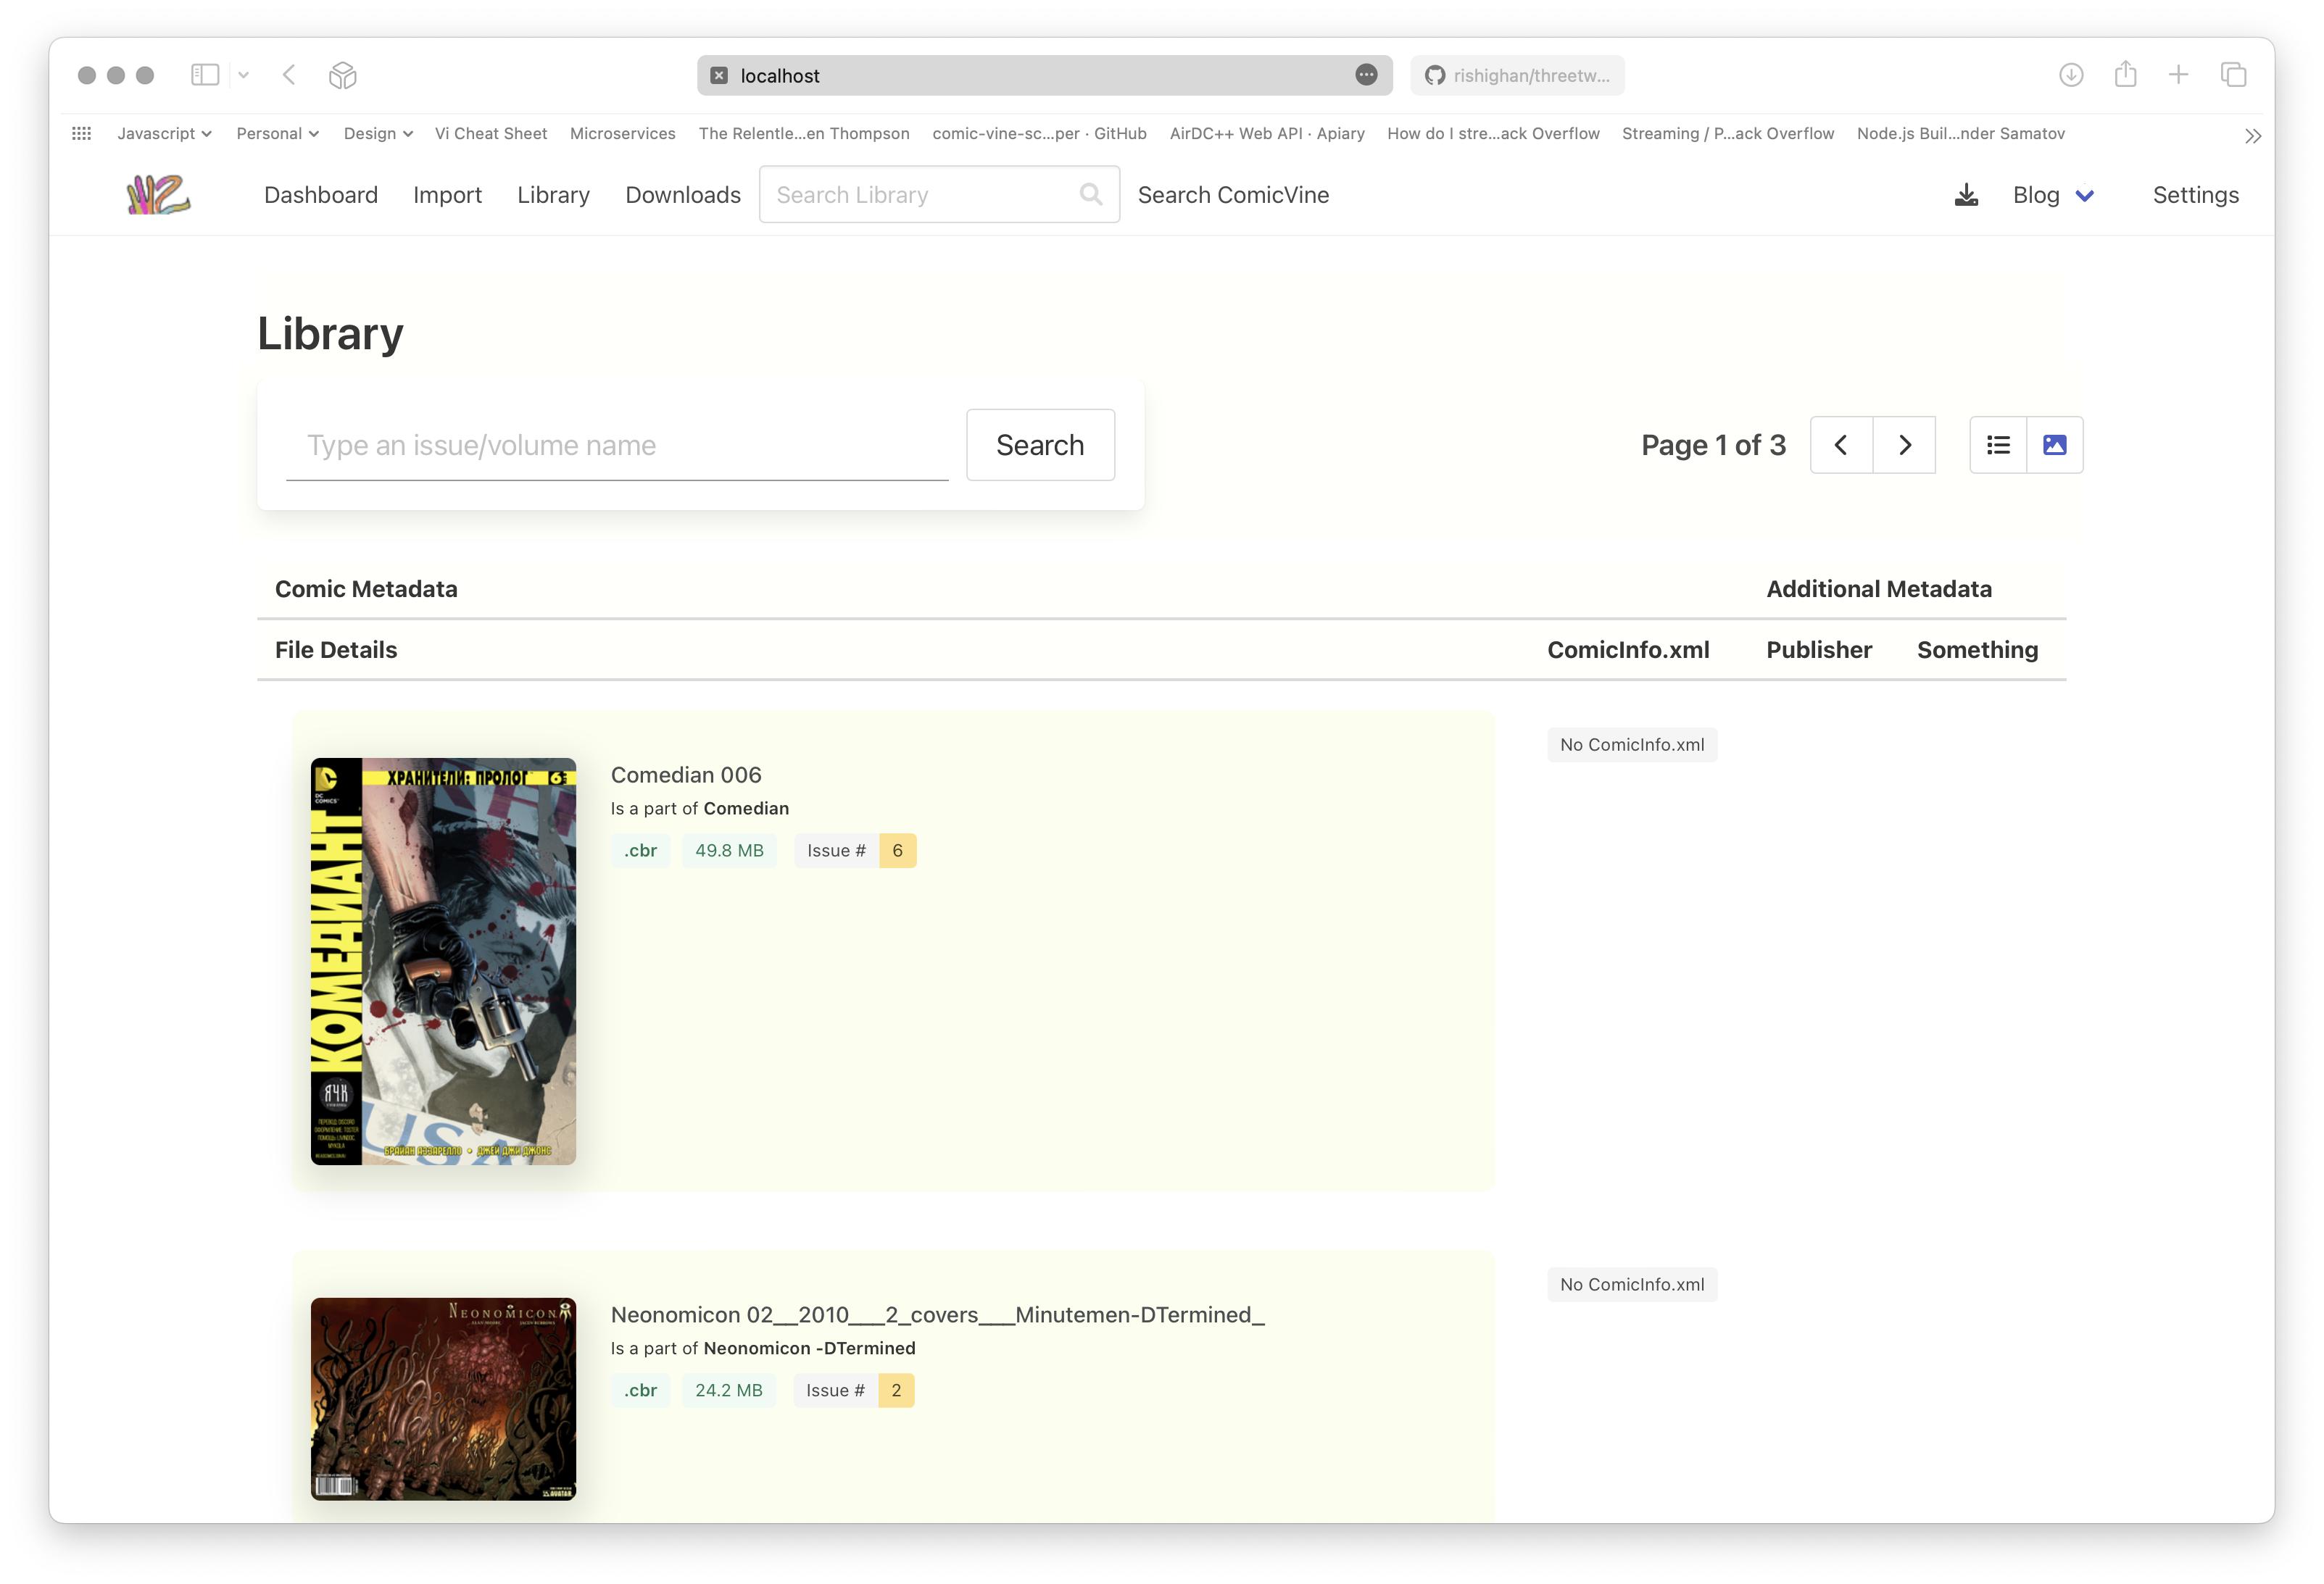Screen dimensions: 2324x1584
Task: Go to next library page arrow
Action: click(1904, 445)
